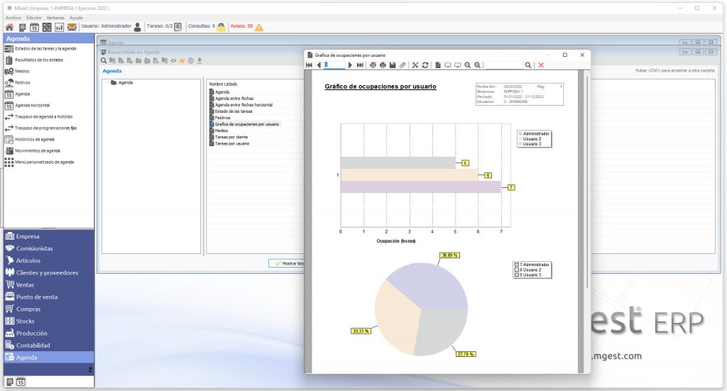Click the Mostrar listado button
The height and width of the screenshot is (391, 727).
coord(287,263)
